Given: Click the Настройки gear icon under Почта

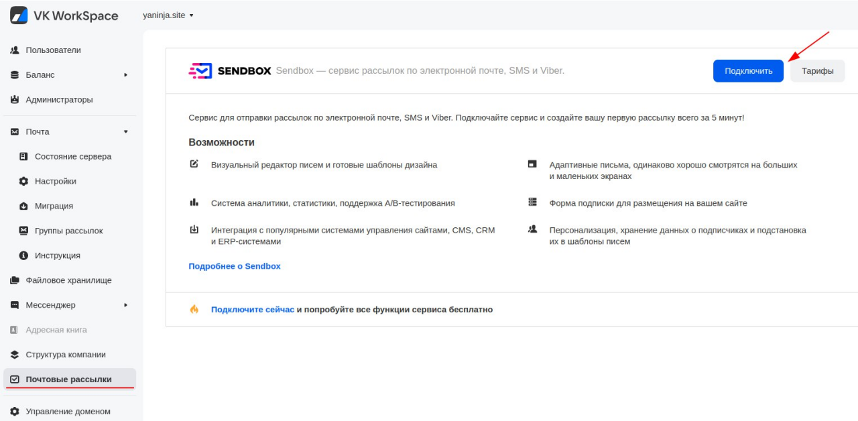Looking at the screenshot, I should pyautogui.click(x=24, y=181).
